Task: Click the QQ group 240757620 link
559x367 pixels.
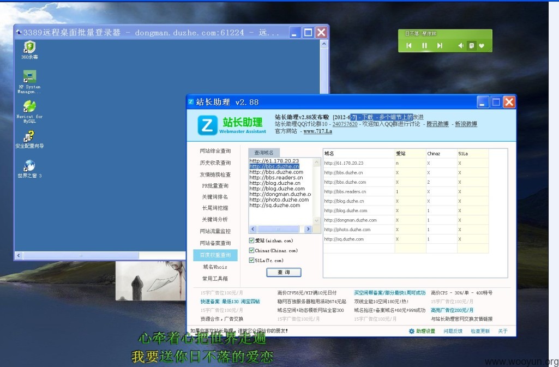Action: (345, 124)
